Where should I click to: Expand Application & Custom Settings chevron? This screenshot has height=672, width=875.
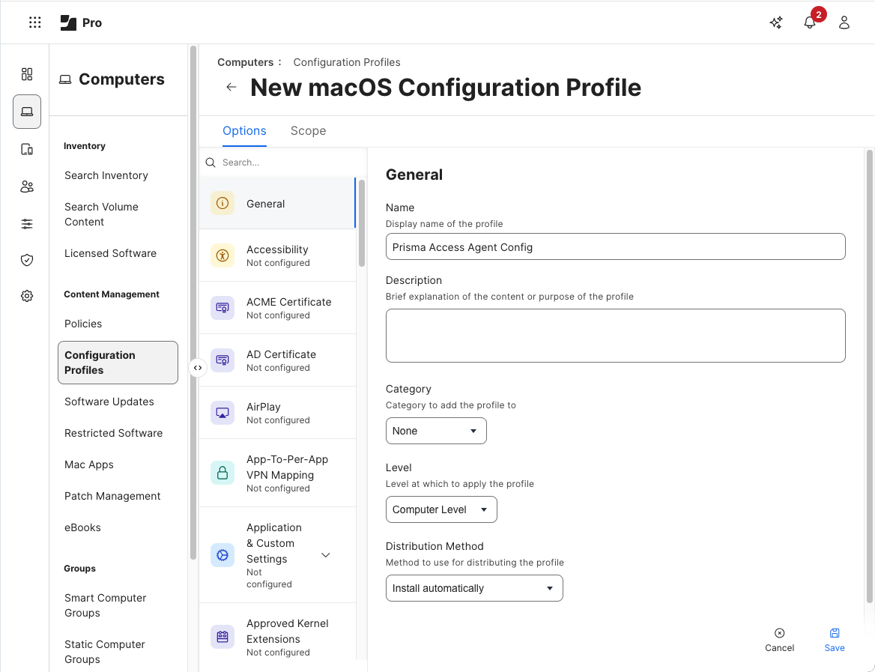[x=325, y=554]
